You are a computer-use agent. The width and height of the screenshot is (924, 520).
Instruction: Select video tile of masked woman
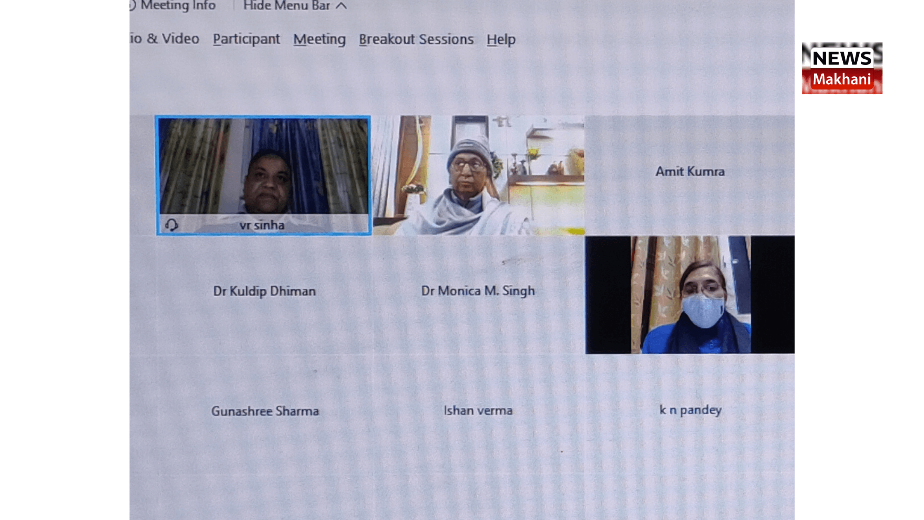pos(690,295)
